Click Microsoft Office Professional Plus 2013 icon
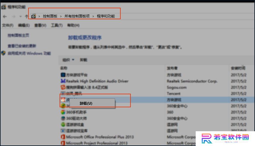The height and width of the screenshot is (146, 255). pos(63,137)
